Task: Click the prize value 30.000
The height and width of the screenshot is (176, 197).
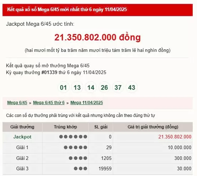Action: point(184,168)
